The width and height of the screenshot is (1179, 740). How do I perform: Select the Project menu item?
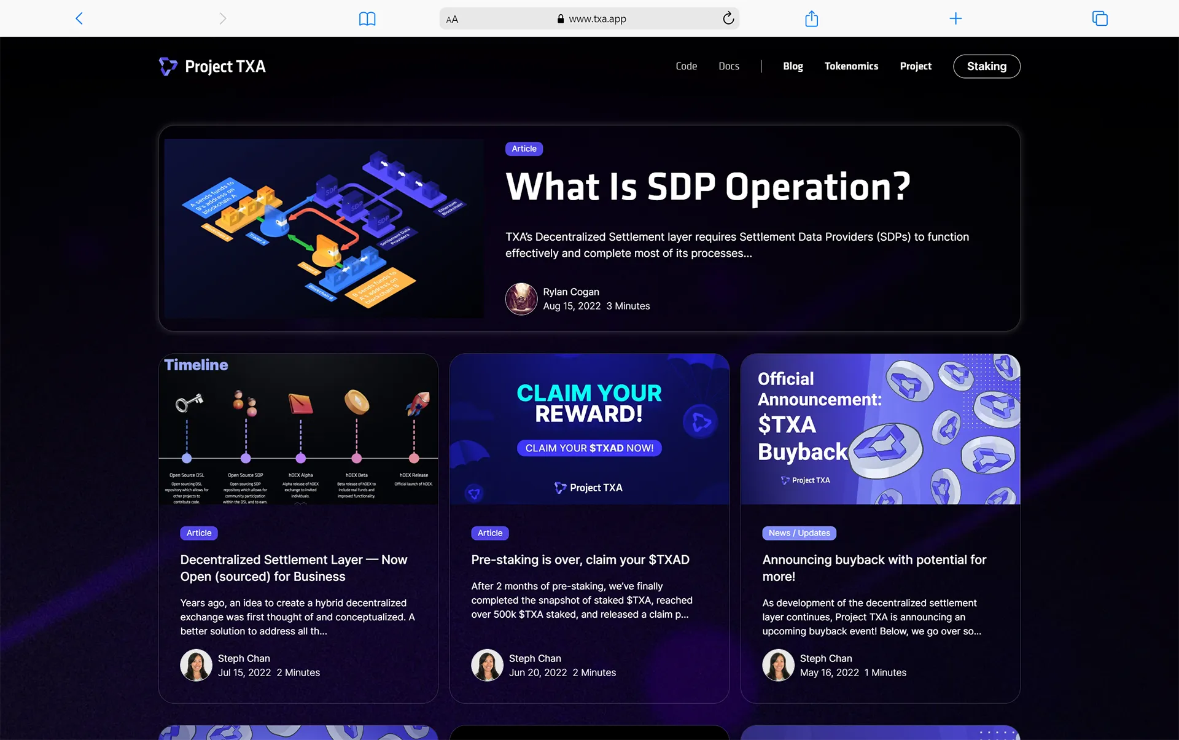[x=916, y=66]
